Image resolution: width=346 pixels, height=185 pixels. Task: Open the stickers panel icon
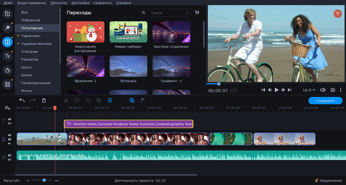click(7, 70)
